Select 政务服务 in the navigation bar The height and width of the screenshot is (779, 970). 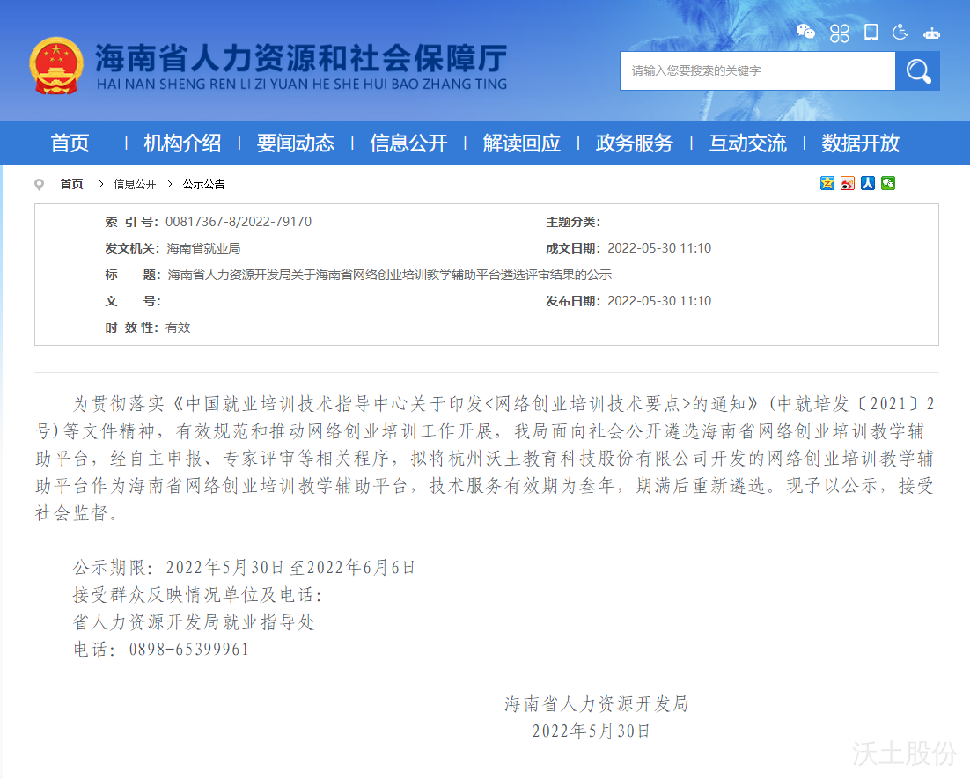(x=634, y=143)
